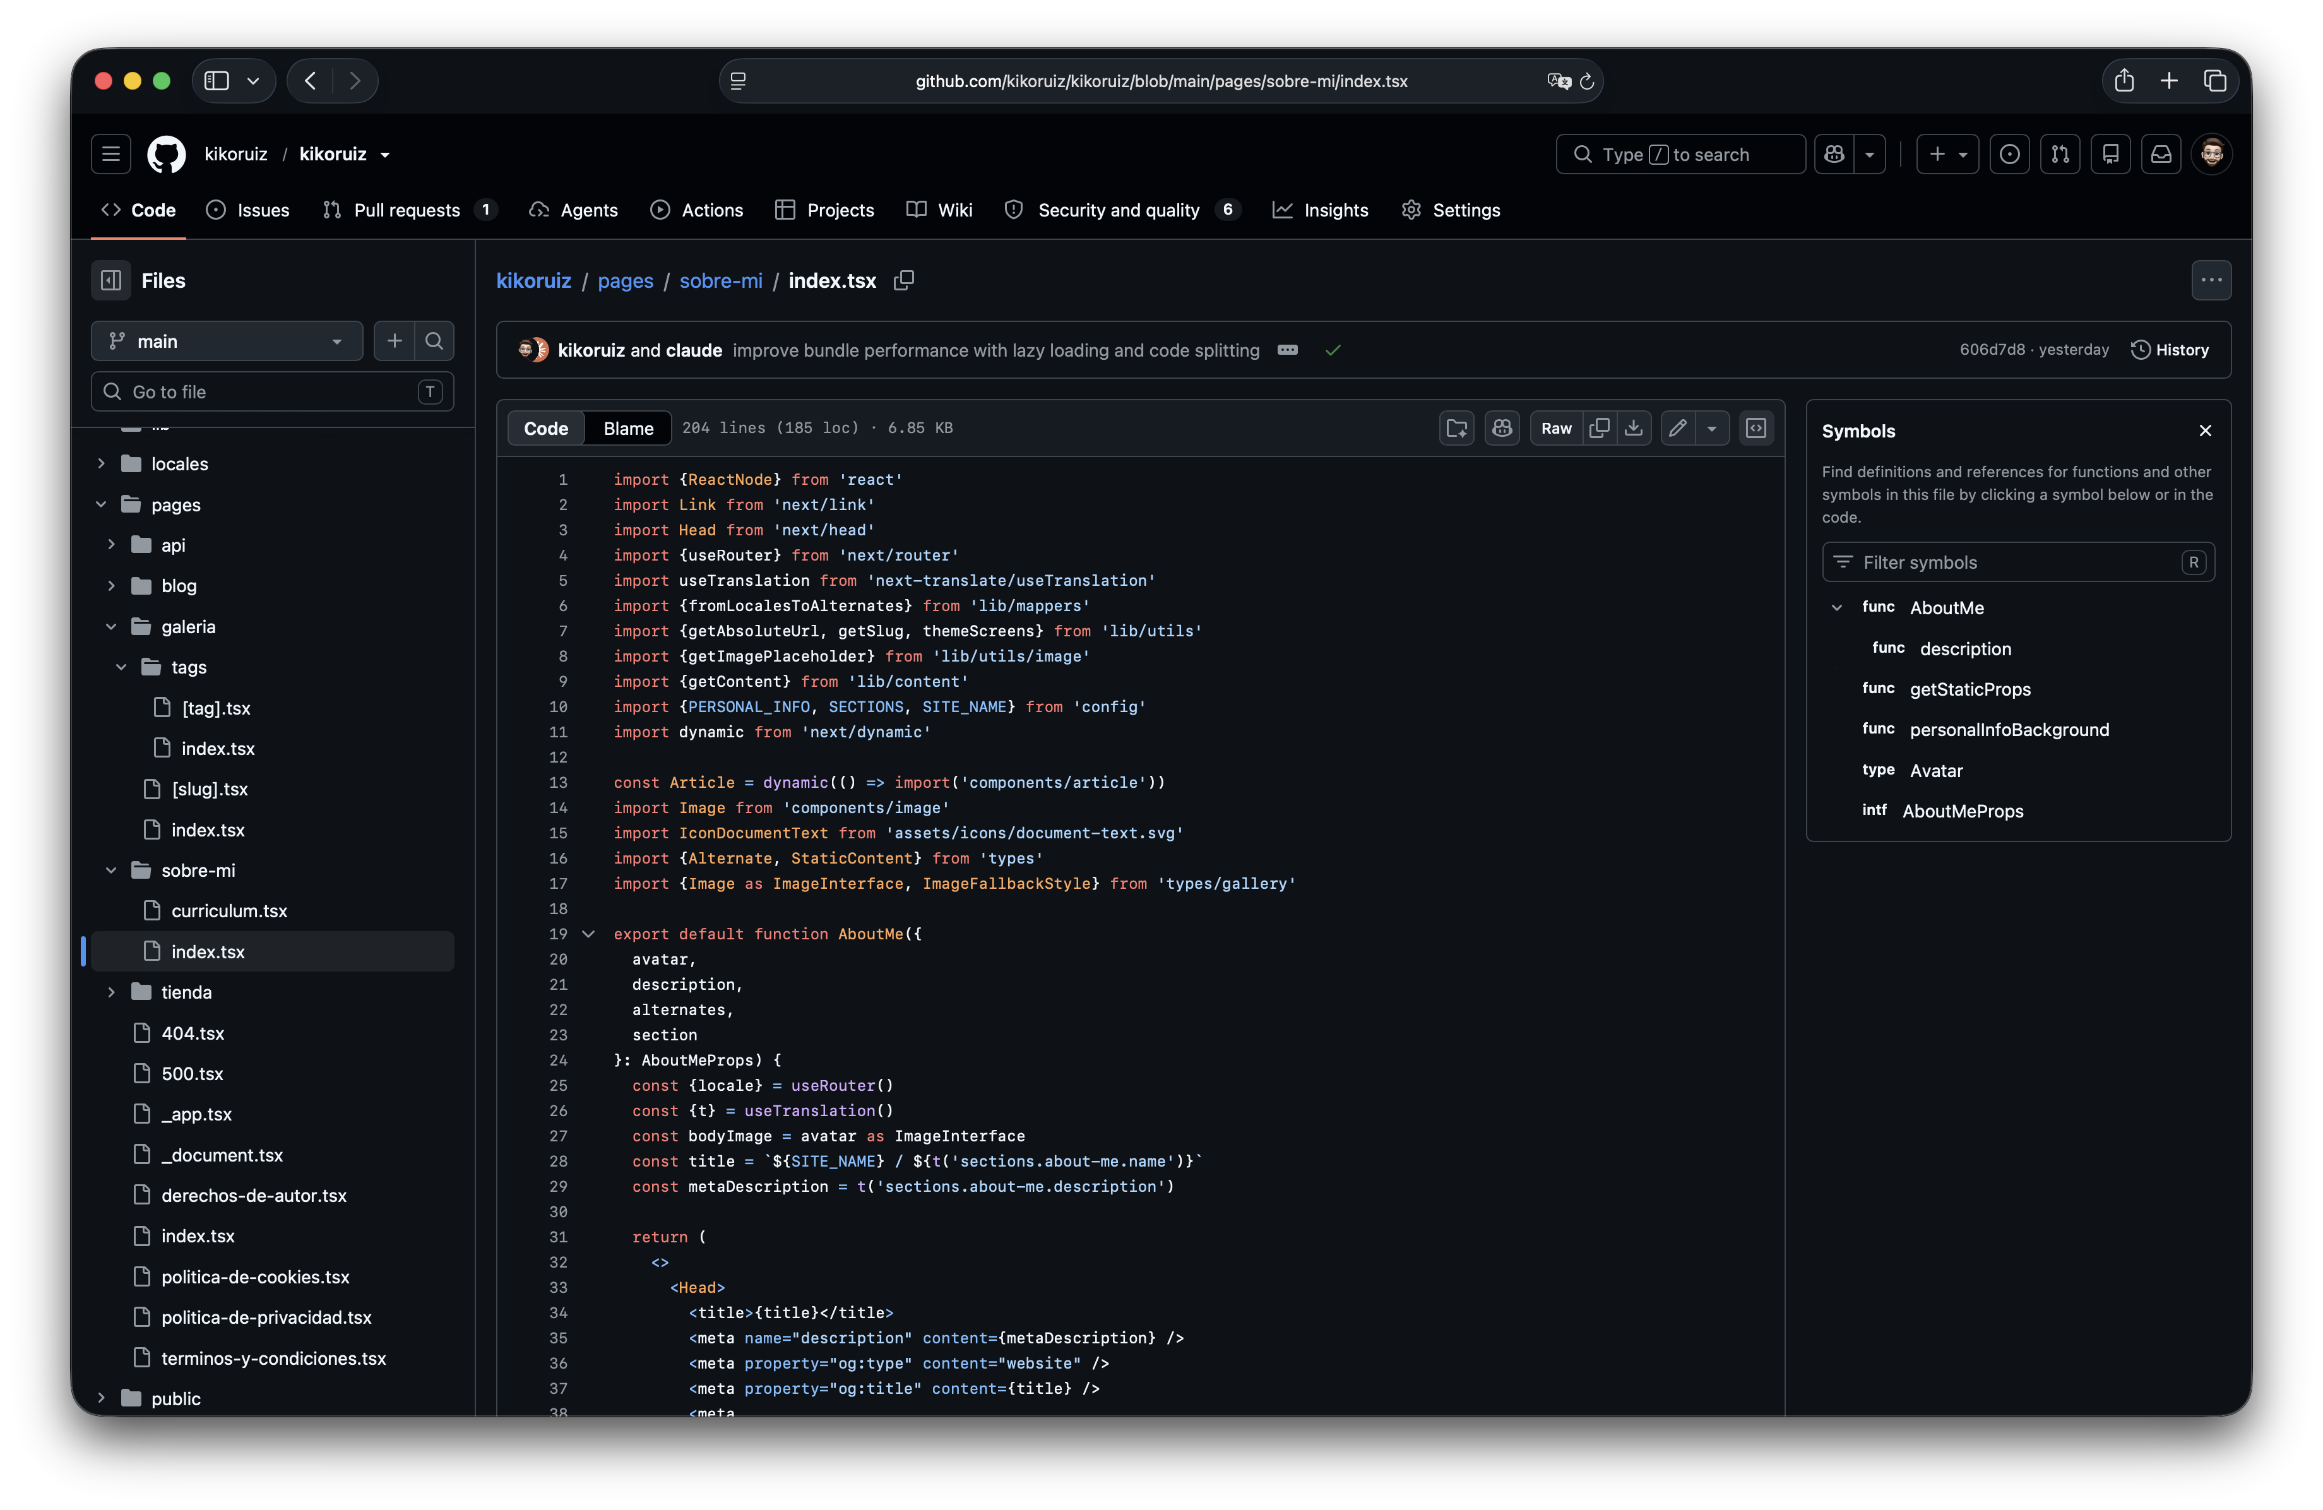Image resolution: width=2323 pixels, height=1510 pixels.
Task: Open the Copilot dropdown arrow in header
Action: click(x=1869, y=154)
